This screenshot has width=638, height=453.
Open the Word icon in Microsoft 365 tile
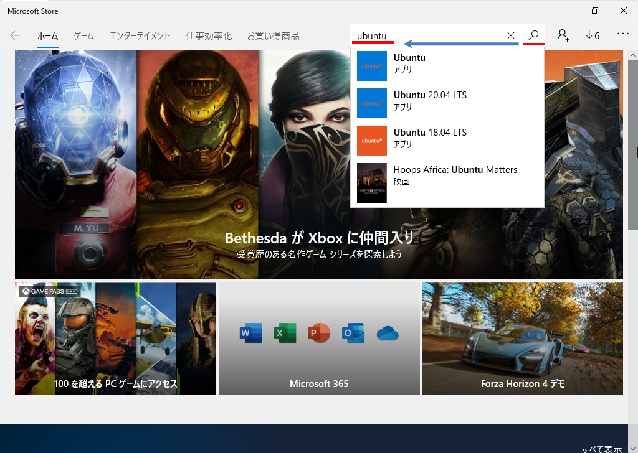point(250,333)
